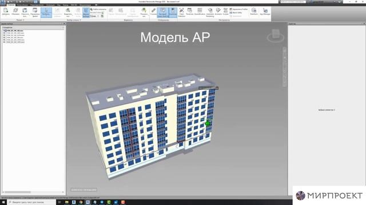Switch to the Точка обзора ribbon tab
Image resolution: width=366 pixels, height=205 pixels.
[x=22, y=5]
